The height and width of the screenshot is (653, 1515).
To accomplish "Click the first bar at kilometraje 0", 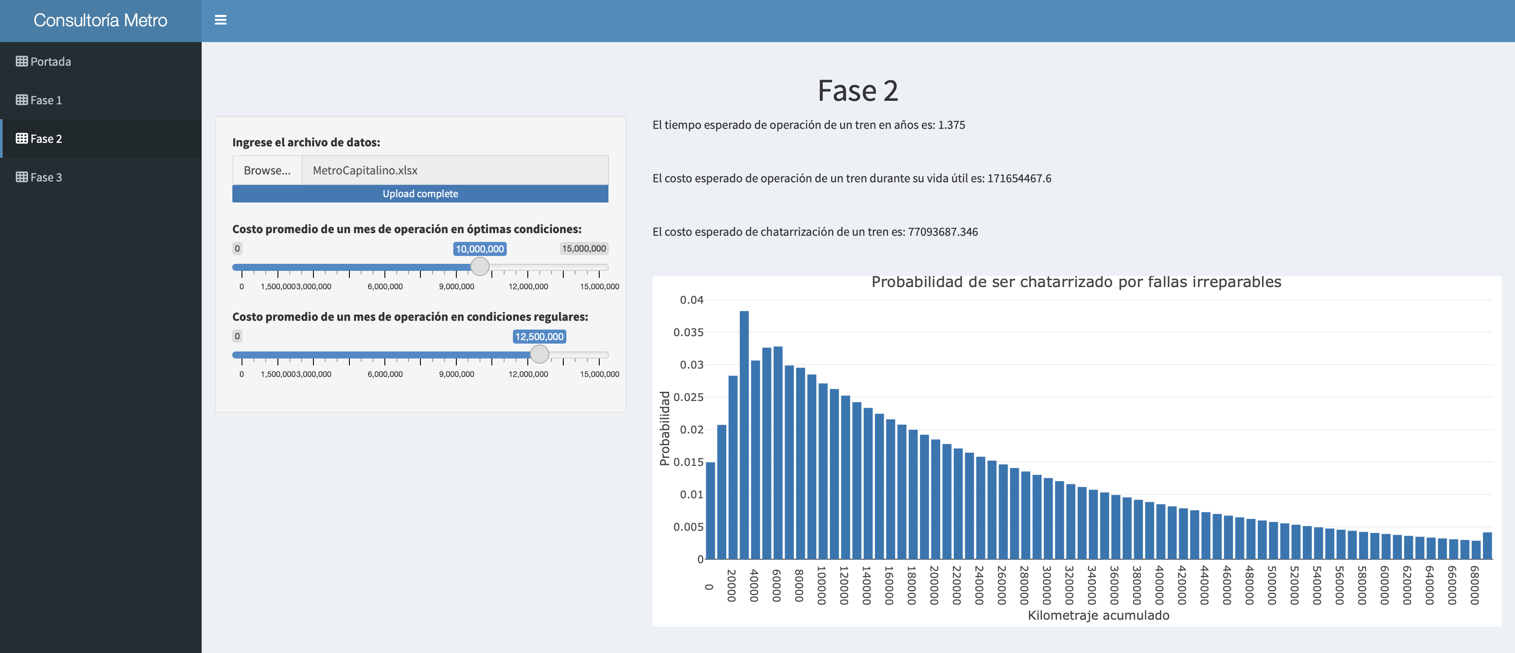I will (710, 510).
